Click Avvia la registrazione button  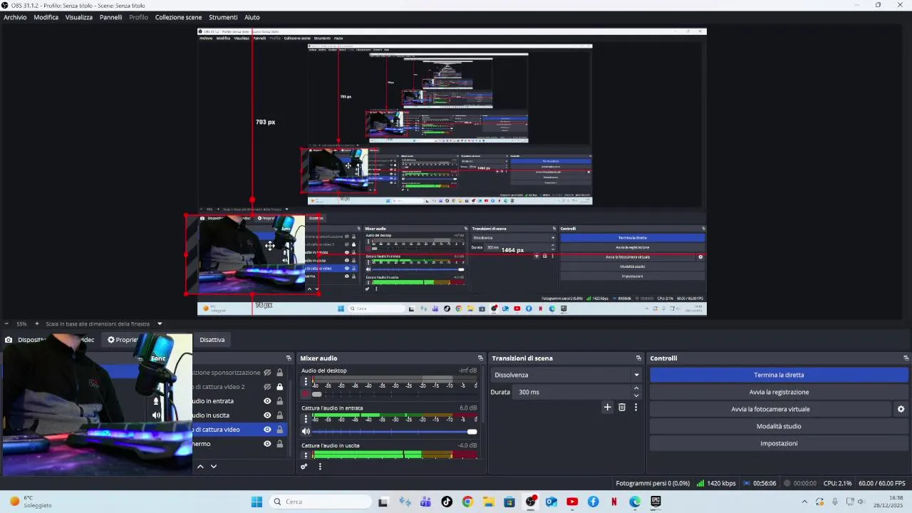pos(779,392)
